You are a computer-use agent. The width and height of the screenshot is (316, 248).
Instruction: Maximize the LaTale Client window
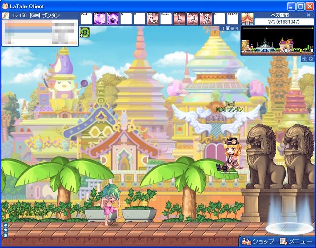click(300, 6)
